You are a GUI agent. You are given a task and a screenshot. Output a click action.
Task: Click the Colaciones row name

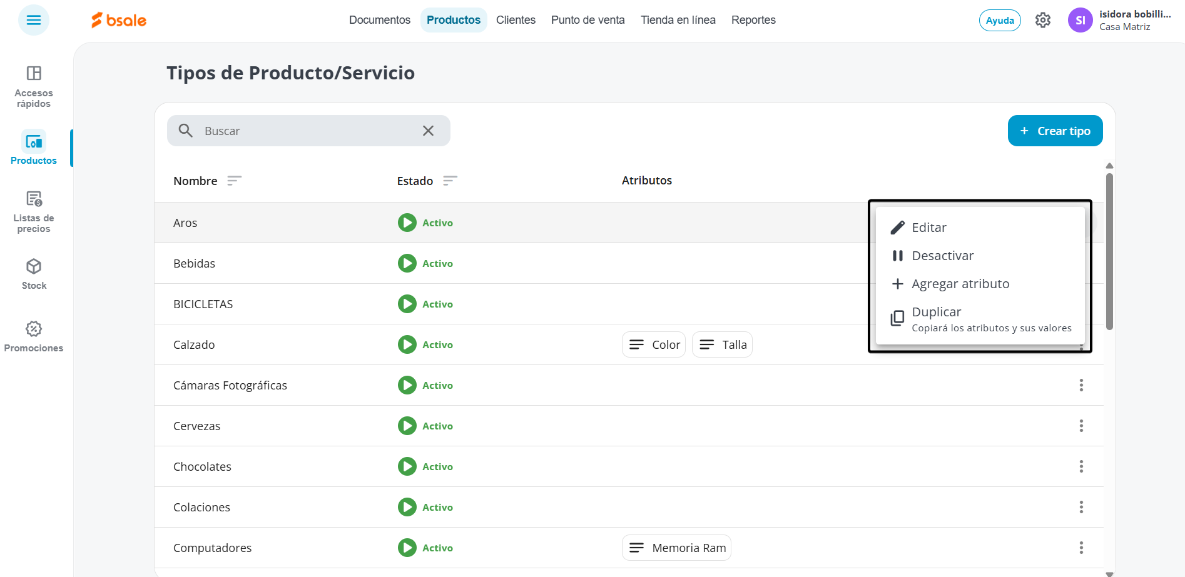[x=201, y=507]
